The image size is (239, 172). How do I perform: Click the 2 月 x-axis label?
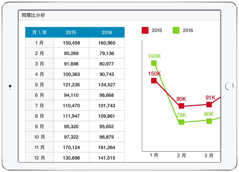coord(181,155)
